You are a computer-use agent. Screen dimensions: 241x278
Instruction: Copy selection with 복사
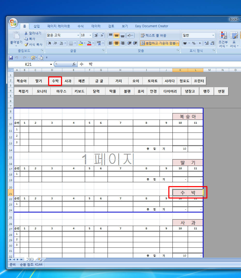pyautogui.click(x=30, y=39)
